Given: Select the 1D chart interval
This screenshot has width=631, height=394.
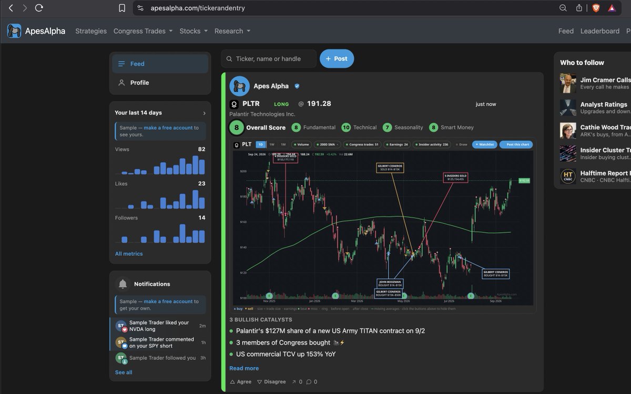Looking at the screenshot, I should coord(261,144).
